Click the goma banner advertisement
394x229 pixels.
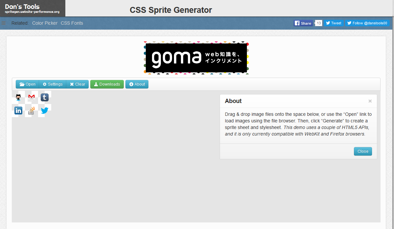(196, 58)
